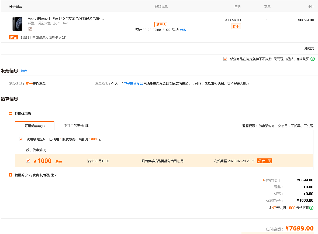Uncheck the 7天无理由退货 confirmation checkbox
Screen dimensions: 318x234
(x=225, y=59)
